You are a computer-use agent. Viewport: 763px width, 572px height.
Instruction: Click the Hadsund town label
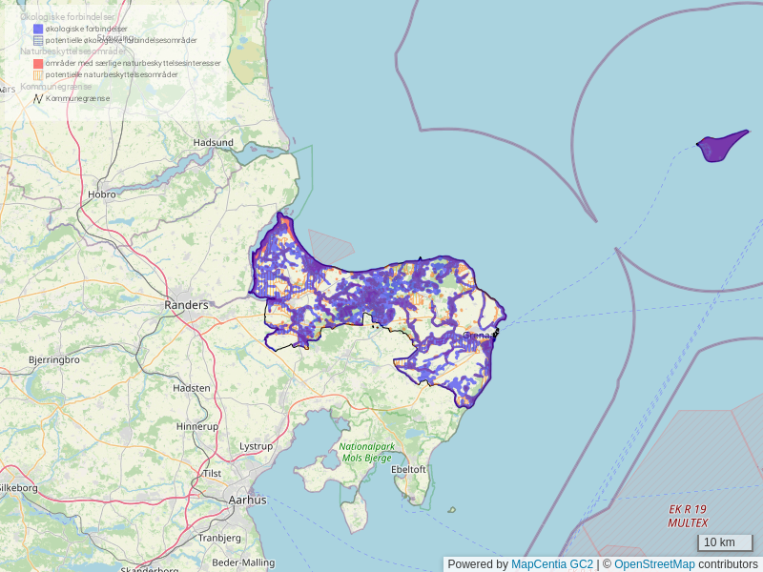pos(213,142)
